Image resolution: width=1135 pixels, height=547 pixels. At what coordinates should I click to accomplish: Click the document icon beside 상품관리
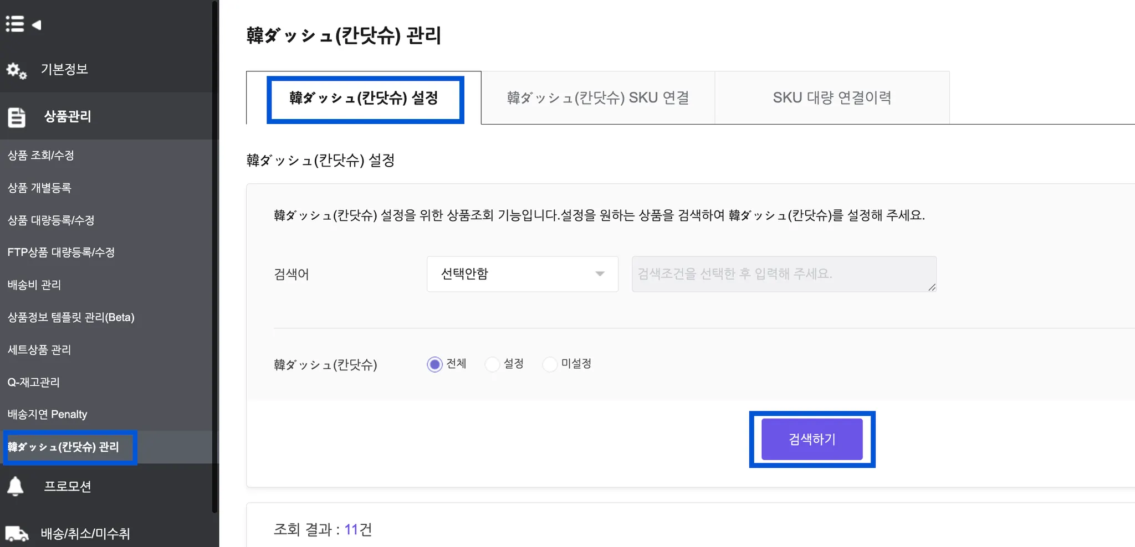tap(17, 117)
